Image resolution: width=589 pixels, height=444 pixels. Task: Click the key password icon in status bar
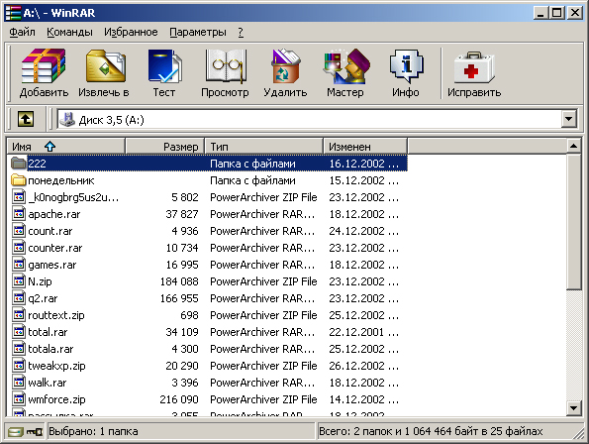pos(35,431)
